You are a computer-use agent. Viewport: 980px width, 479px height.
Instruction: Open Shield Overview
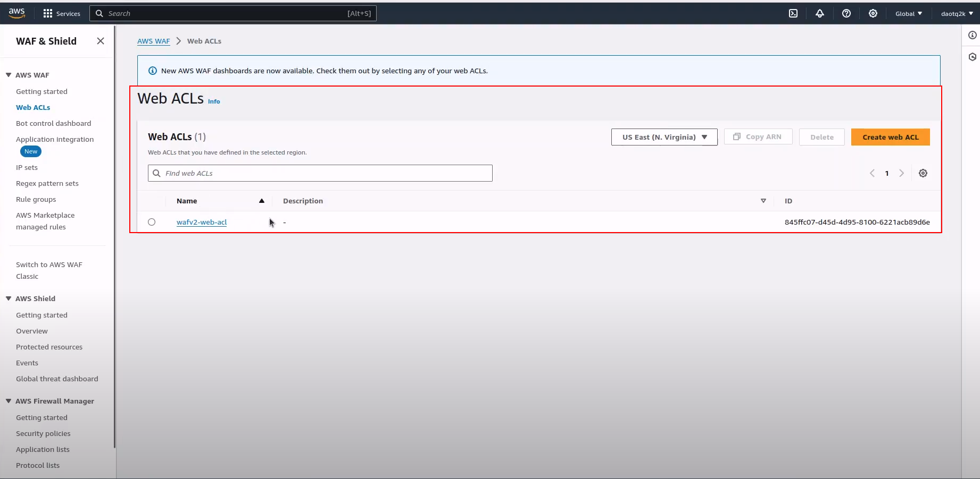(x=32, y=331)
